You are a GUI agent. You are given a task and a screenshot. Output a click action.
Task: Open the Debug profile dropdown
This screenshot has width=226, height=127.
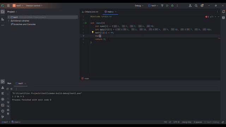pos(139,6)
